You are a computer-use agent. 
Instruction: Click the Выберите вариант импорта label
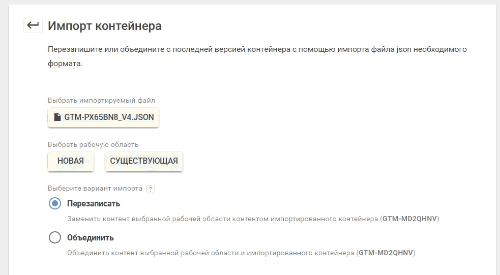click(95, 188)
